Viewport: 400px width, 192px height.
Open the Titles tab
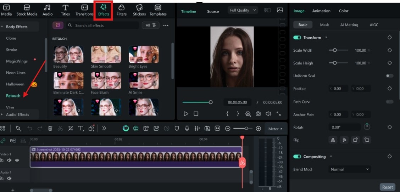(65, 11)
